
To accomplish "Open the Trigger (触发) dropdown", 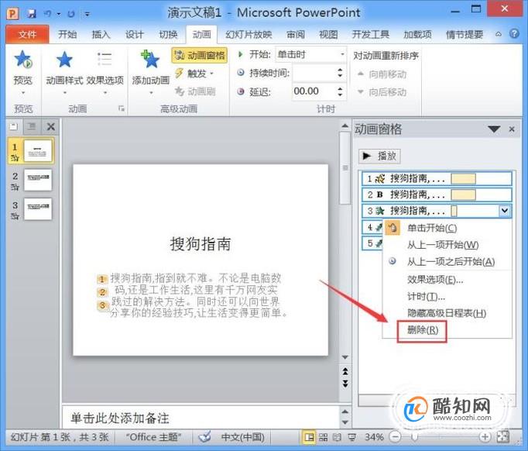I will 194,73.
